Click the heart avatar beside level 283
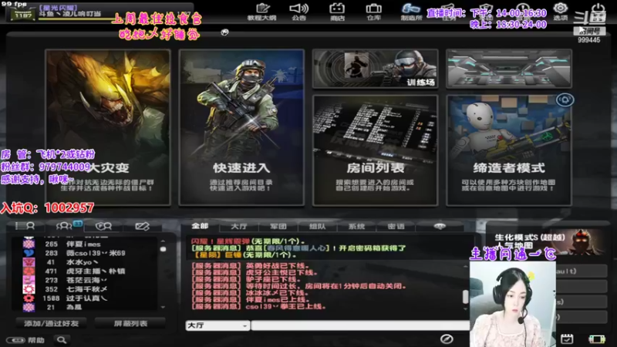Image resolution: width=617 pixels, height=347 pixels. pos(29,253)
